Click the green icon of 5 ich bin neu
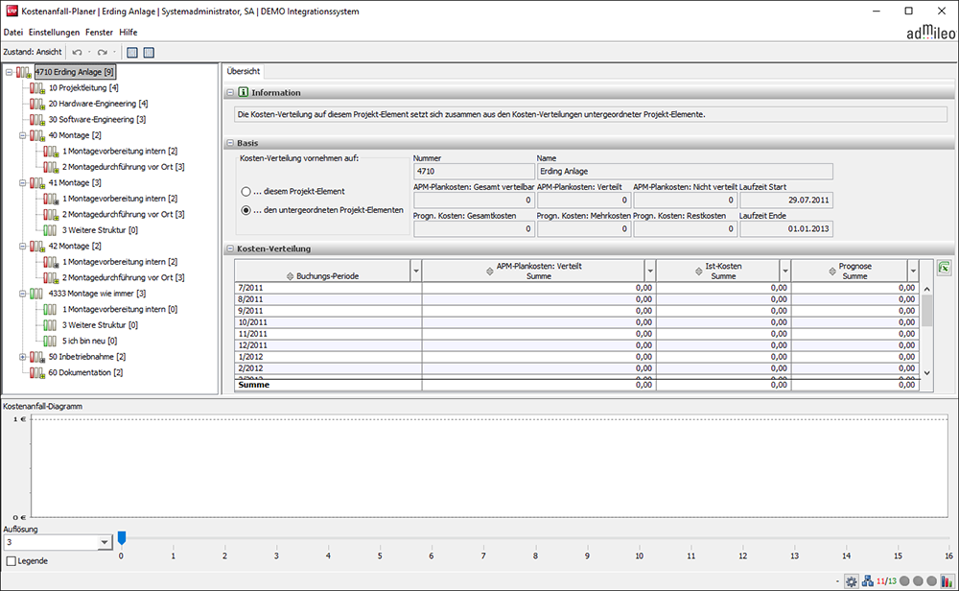 50,341
